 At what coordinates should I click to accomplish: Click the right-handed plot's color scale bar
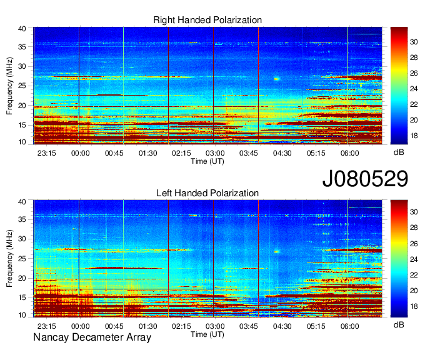[x=399, y=86]
